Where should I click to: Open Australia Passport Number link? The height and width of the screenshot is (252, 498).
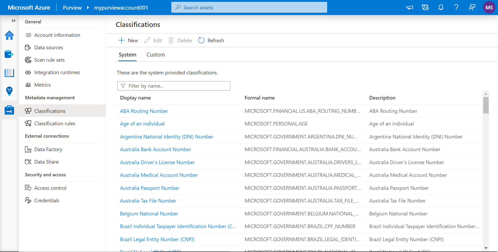[x=150, y=188]
